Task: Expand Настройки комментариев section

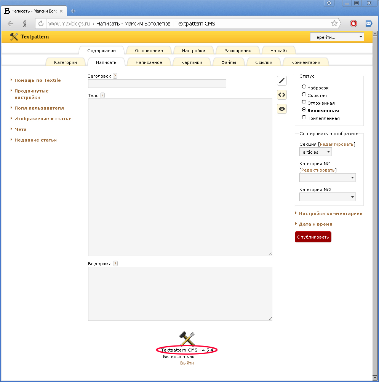Action: (331, 213)
